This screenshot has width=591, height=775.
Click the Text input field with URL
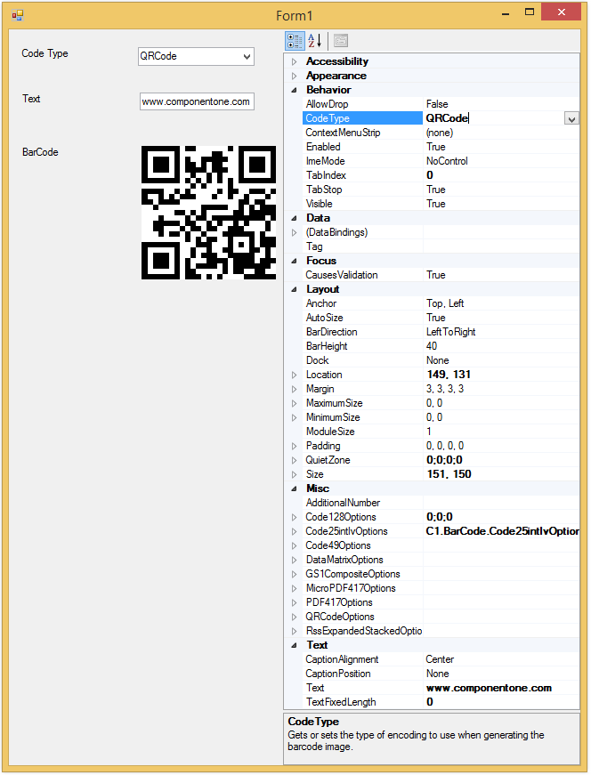point(197,101)
